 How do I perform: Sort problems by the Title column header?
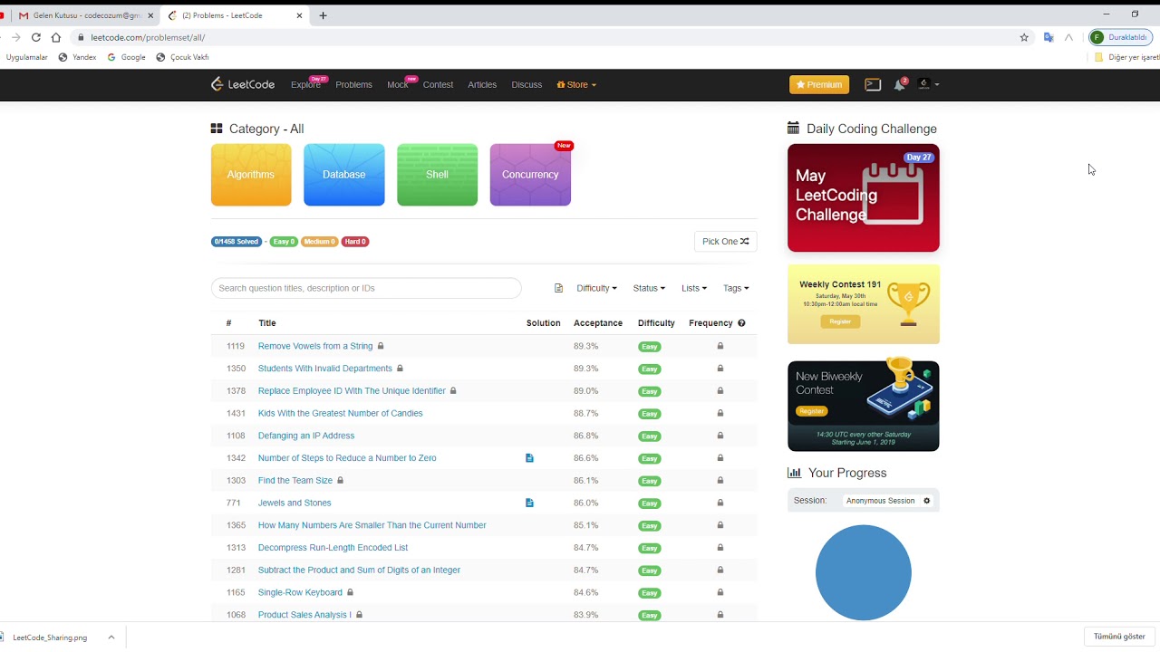tap(267, 323)
